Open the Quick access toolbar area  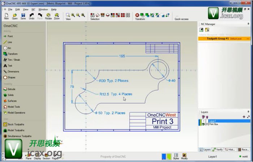pyautogui.click(x=181, y=18)
